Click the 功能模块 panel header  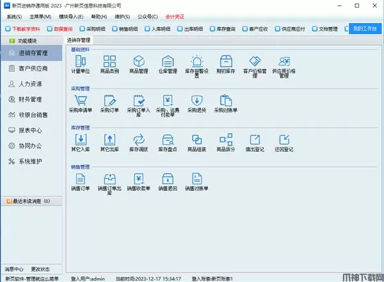(x=31, y=41)
